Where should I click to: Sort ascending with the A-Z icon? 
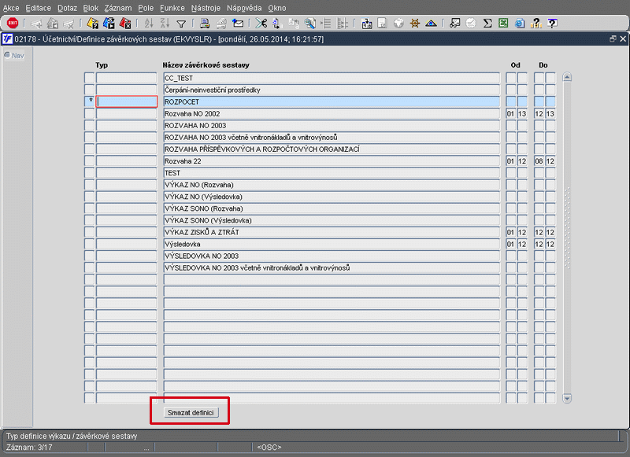point(149,24)
